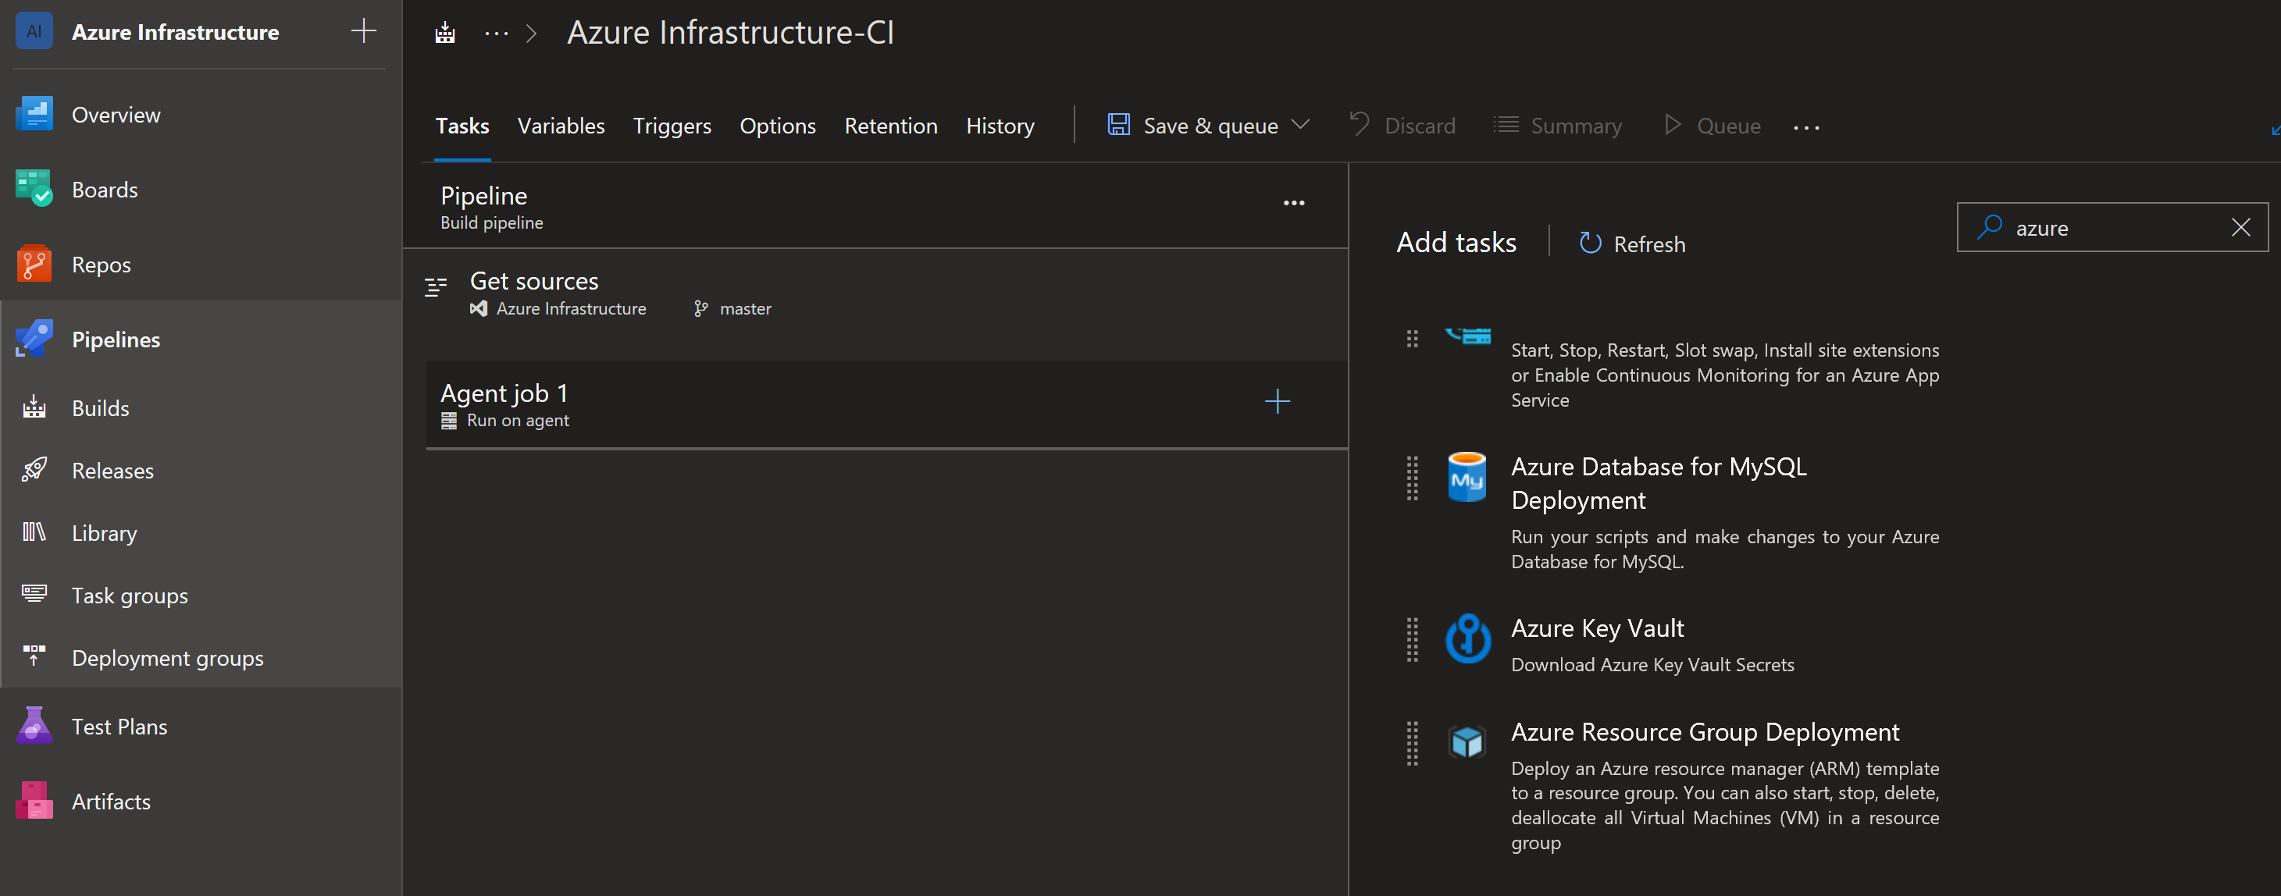Click the search magnifier icon
Viewport: 2281px width, 896px height.
pos(1989,226)
